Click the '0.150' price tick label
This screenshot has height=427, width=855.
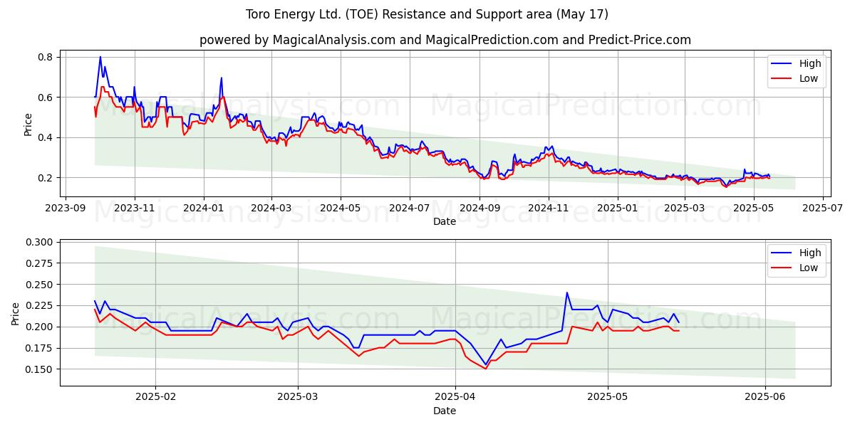pos(40,369)
